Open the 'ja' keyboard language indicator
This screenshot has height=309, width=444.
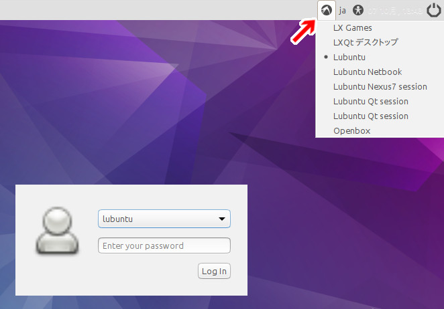point(342,11)
